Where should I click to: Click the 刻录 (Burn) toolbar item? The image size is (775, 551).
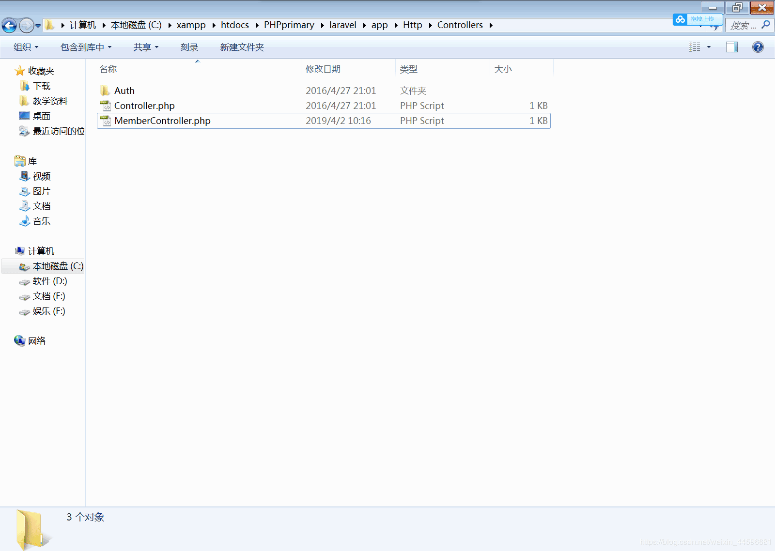[189, 47]
